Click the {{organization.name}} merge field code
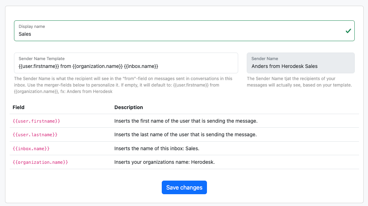Image resolution: width=368 pixels, height=206 pixels. 40,162
